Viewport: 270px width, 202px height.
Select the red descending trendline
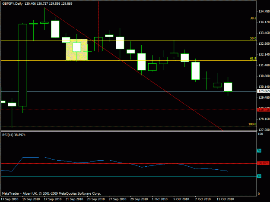click(133, 69)
